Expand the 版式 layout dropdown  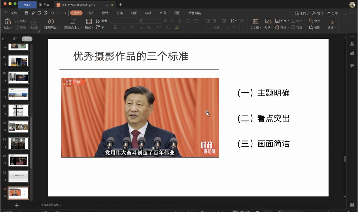tap(89, 28)
